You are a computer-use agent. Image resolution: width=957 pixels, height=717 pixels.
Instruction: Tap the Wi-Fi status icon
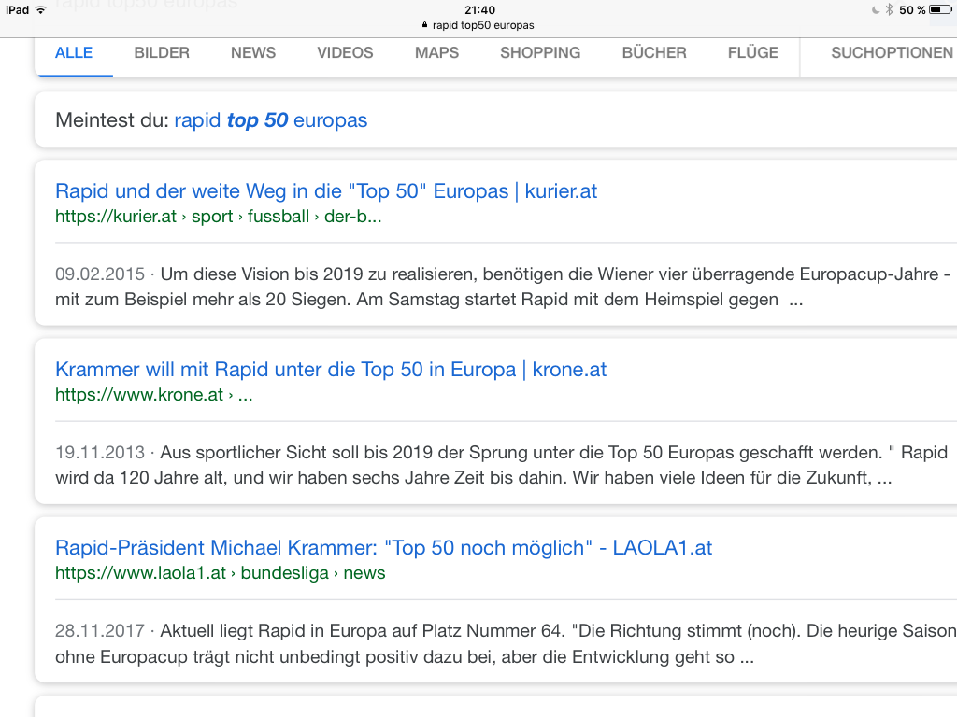tap(41, 9)
